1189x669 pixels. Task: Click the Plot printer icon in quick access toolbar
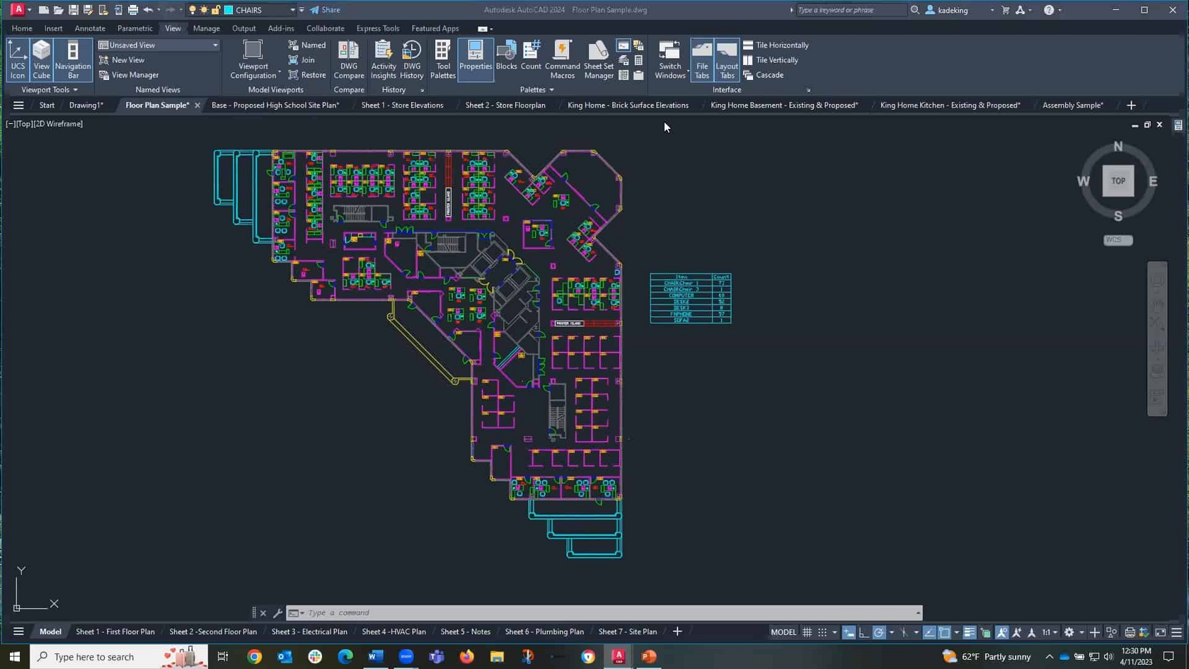pos(133,10)
